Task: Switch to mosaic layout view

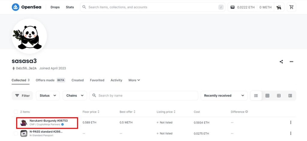Action: pos(290,96)
